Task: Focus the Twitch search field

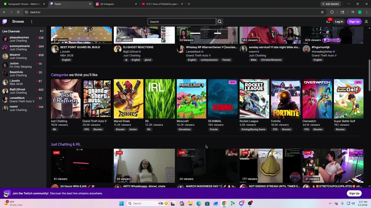Action: (182, 22)
